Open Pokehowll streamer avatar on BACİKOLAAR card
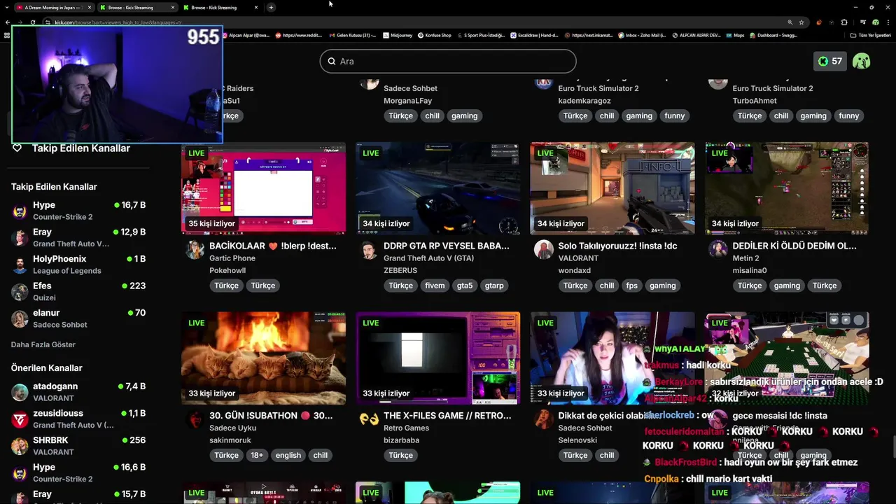896x504 pixels. click(195, 250)
